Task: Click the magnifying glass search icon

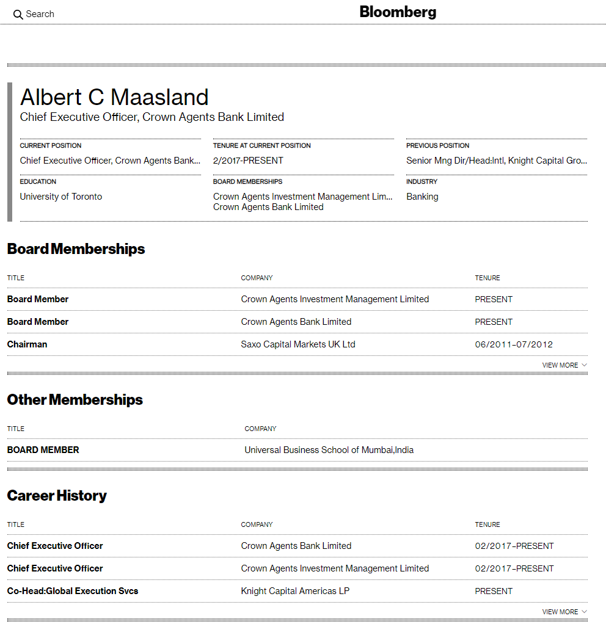Action: 18,15
